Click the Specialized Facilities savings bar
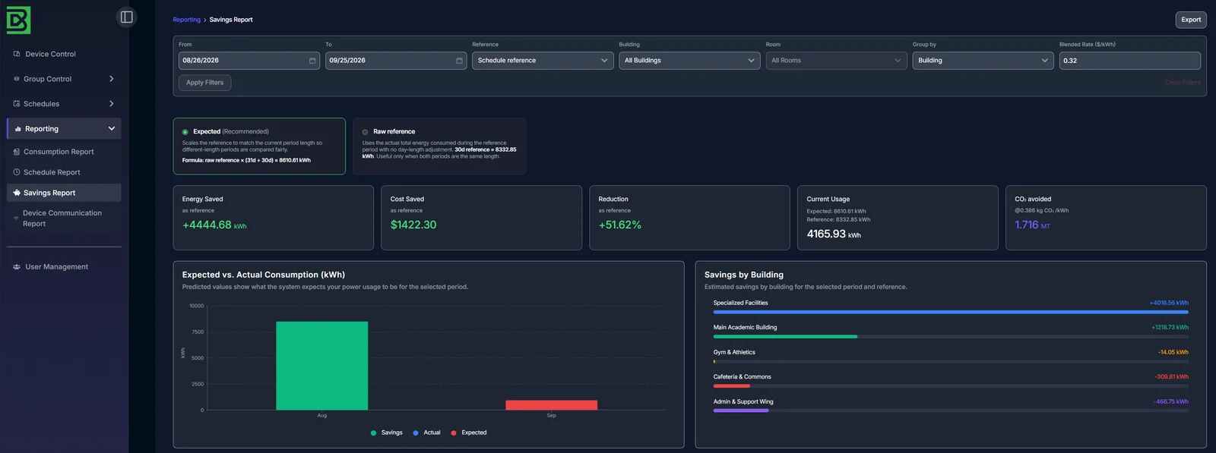1216x453 pixels. tap(951, 312)
